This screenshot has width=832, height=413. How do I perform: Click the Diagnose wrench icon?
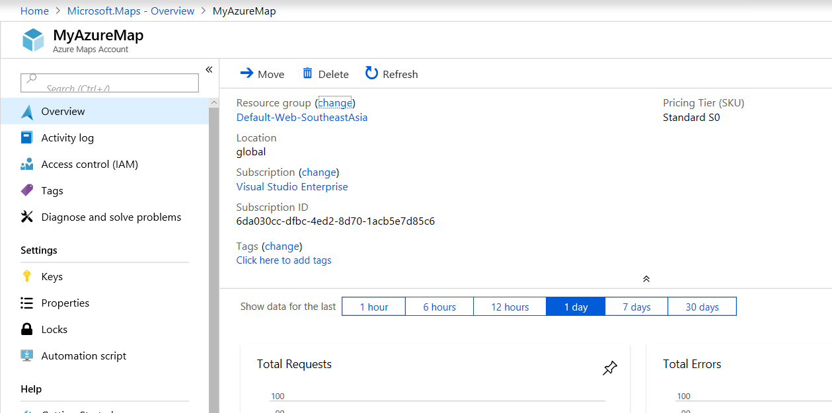click(27, 217)
